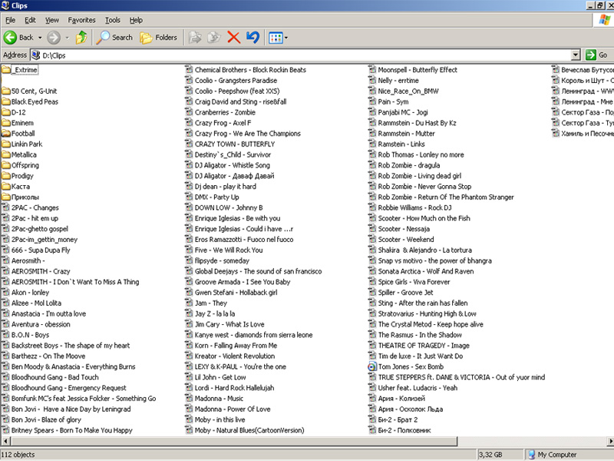
Task: Select the _Extrime folder icon
Action: click(x=6, y=70)
